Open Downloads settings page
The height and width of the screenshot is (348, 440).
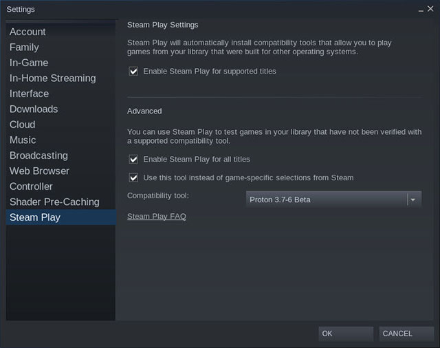34,109
